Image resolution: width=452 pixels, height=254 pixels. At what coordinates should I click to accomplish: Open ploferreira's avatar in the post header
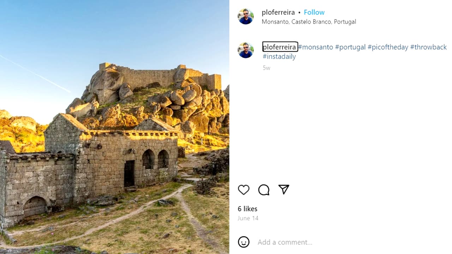point(245,16)
